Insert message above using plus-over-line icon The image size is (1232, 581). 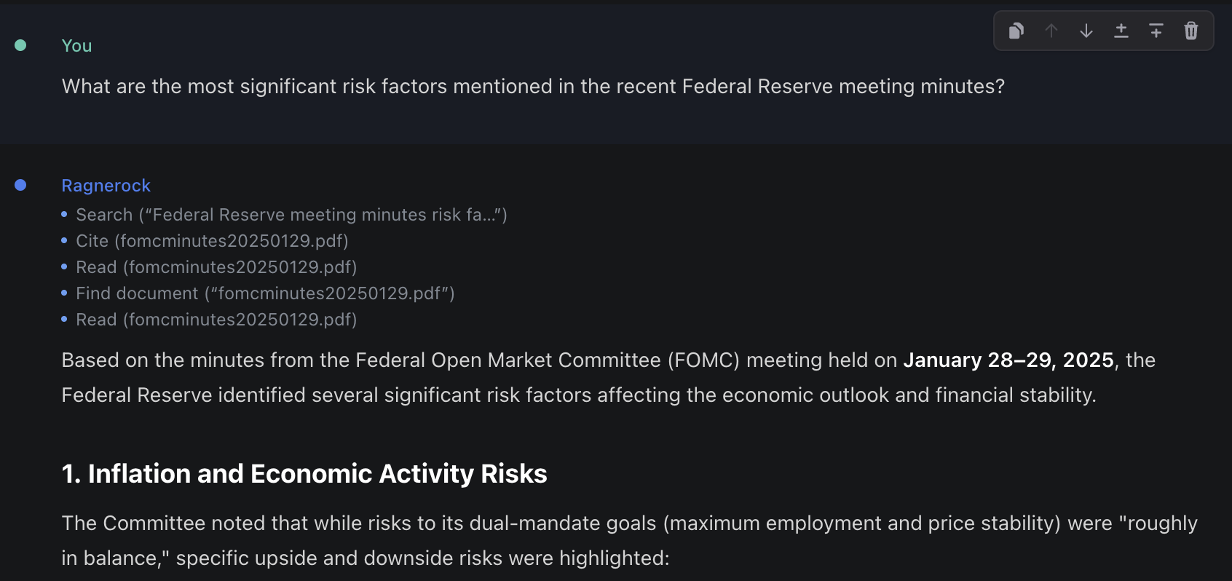(1121, 31)
